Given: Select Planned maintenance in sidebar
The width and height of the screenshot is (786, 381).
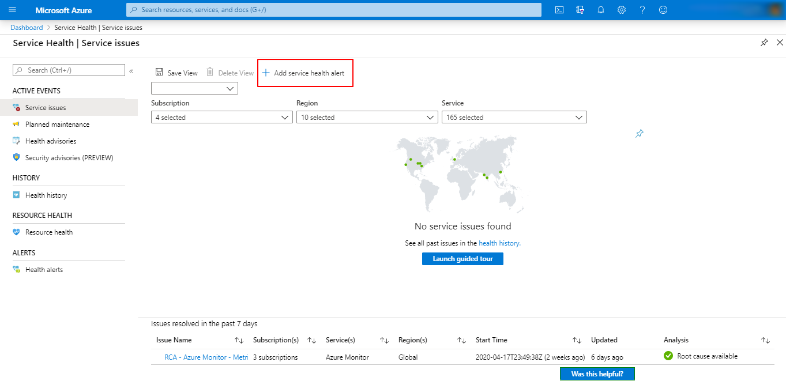Looking at the screenshot, I should pyautogui.click(x=57, y=125).
